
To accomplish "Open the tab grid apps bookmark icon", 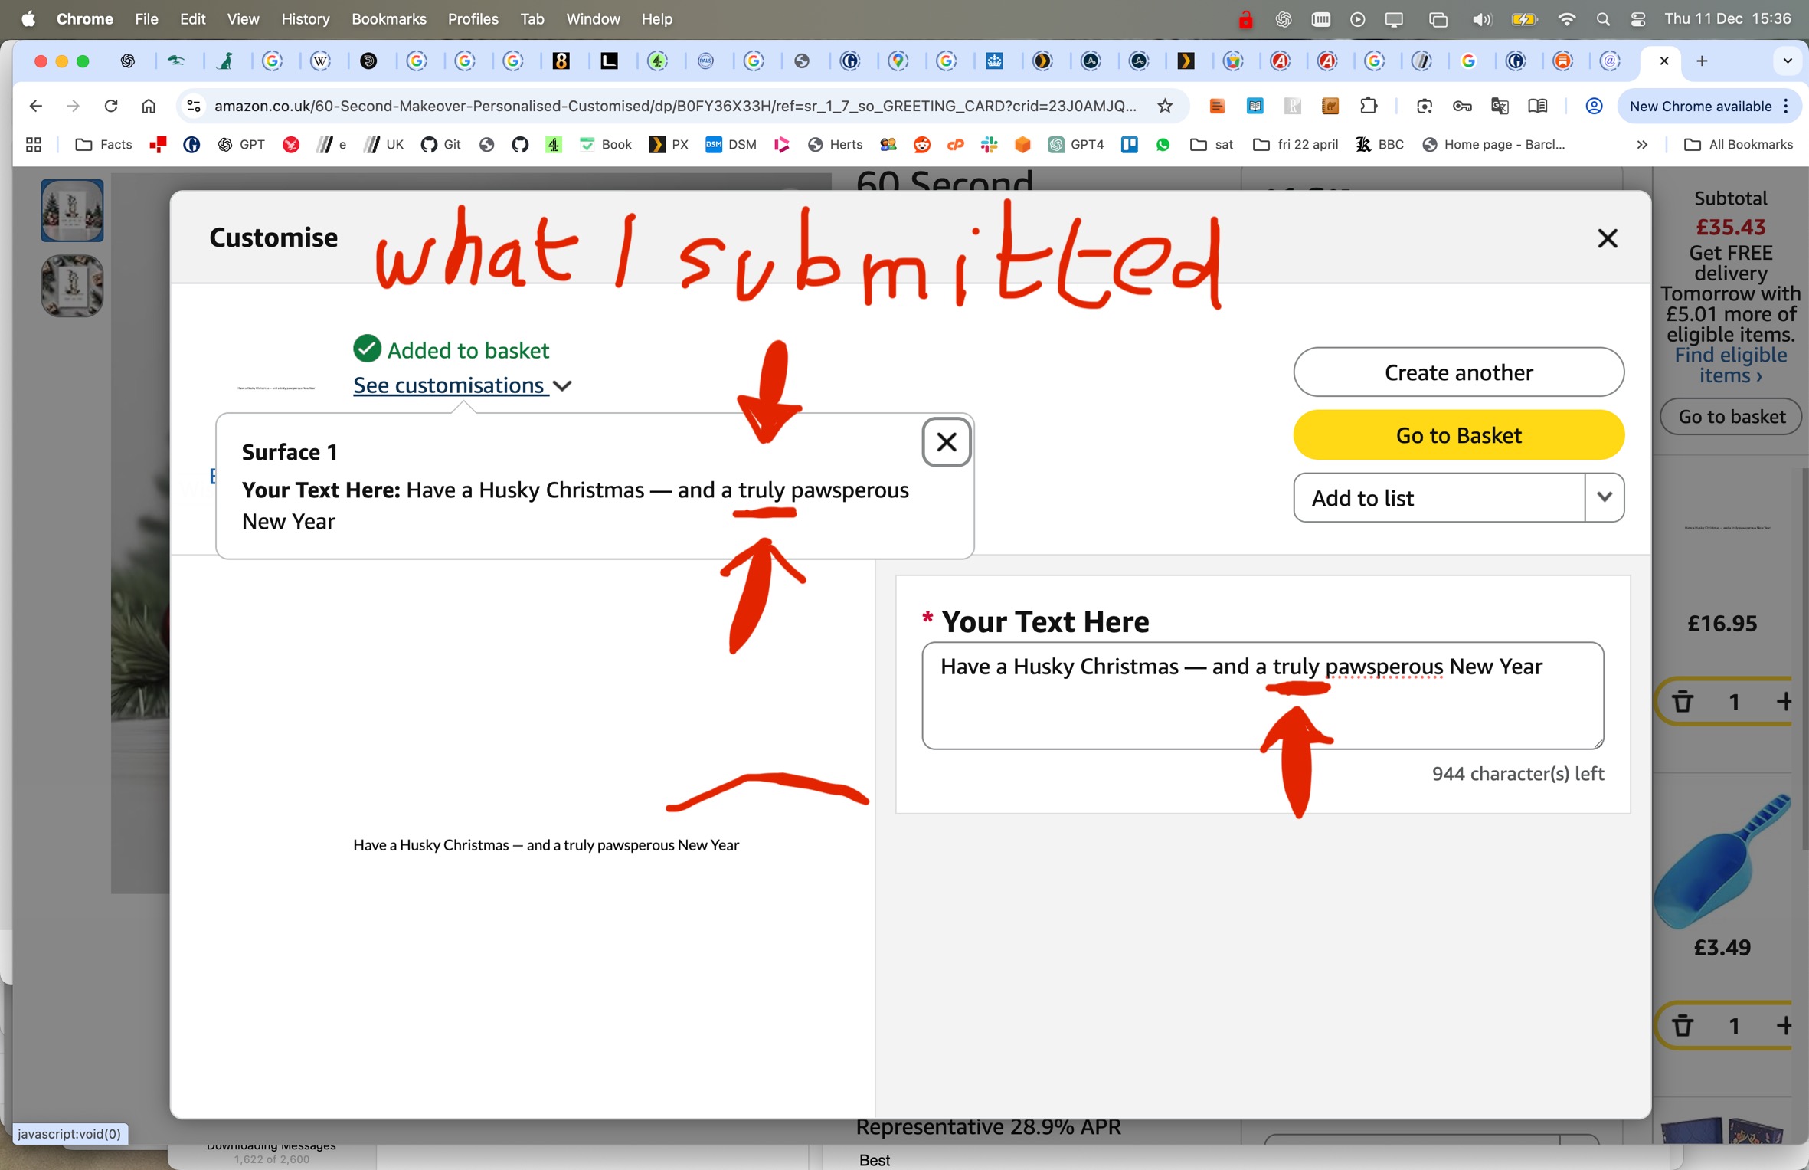I will (34, 144).
